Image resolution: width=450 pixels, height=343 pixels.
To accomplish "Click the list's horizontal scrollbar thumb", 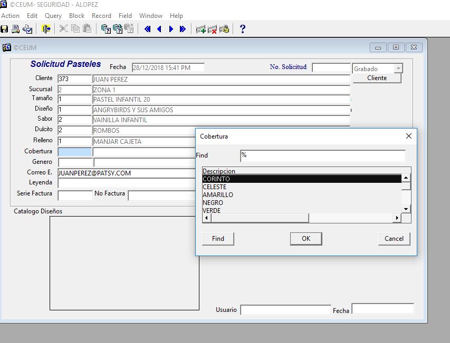I will point(260,218).
